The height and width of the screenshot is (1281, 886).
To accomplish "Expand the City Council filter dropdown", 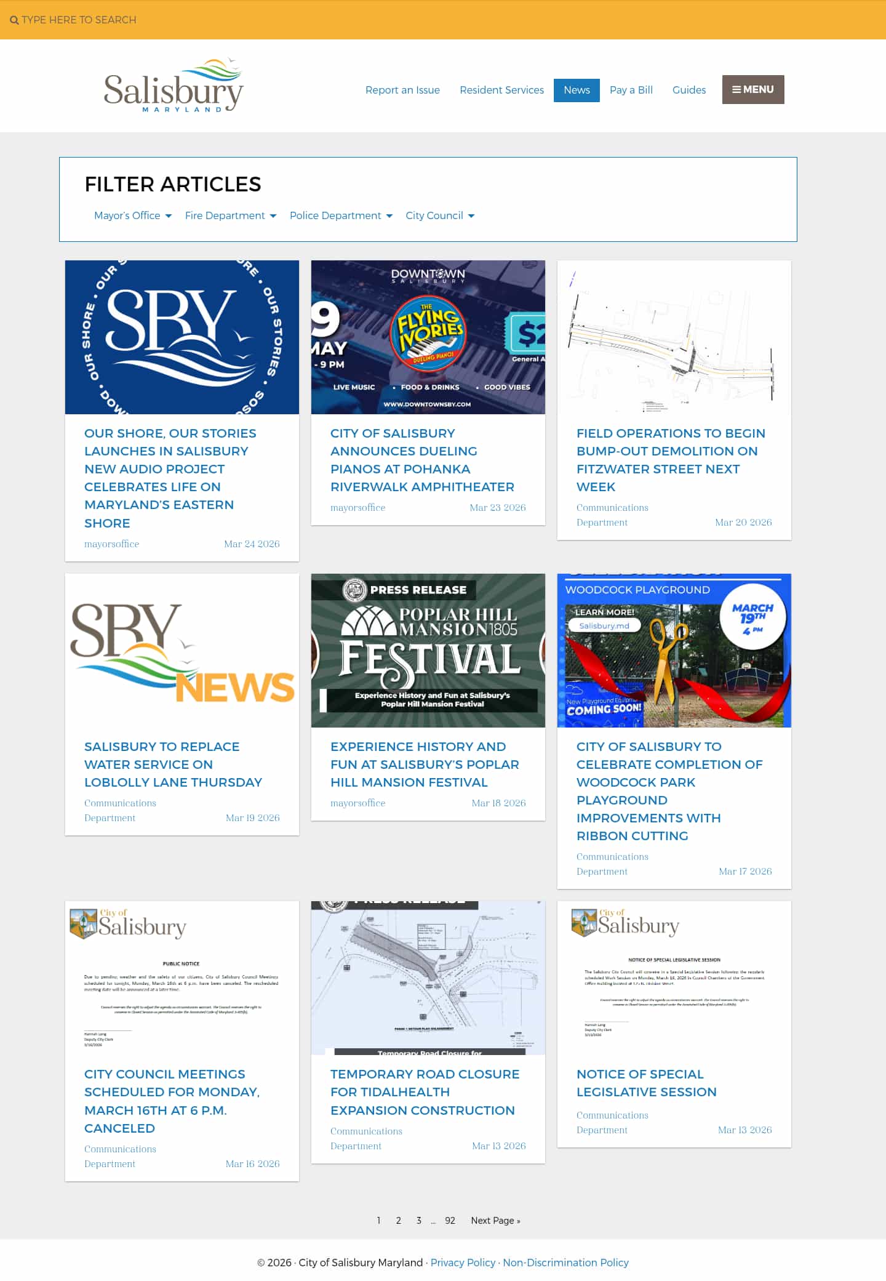I will point(440,215).
